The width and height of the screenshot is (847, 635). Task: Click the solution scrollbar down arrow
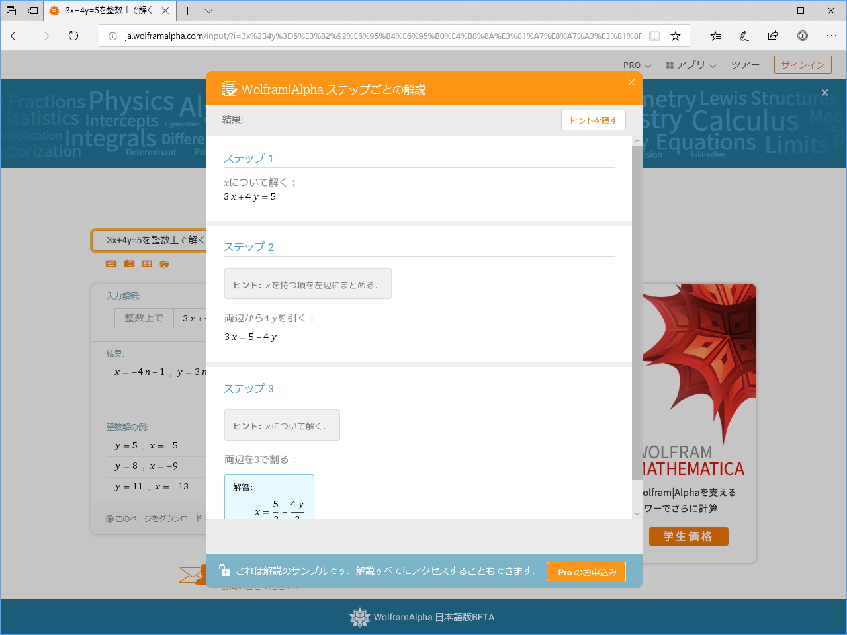[x=637, y=513]
